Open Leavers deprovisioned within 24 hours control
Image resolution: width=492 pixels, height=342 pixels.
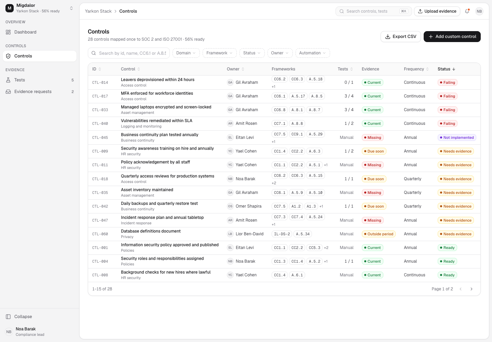tap(158, 80)
